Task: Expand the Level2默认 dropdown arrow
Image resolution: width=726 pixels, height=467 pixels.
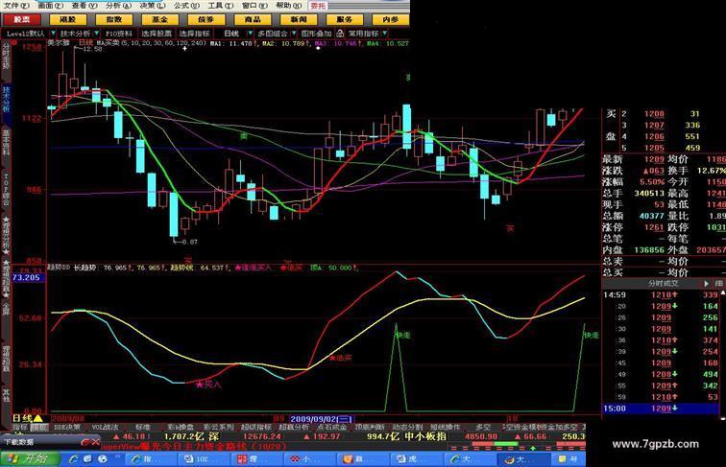Action: tap(53, 34)
